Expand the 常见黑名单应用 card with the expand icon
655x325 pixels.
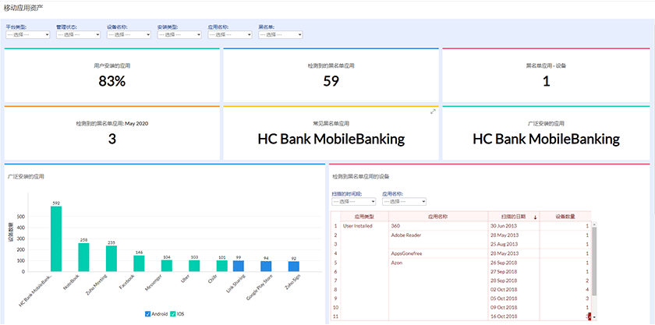click(434, 111)
